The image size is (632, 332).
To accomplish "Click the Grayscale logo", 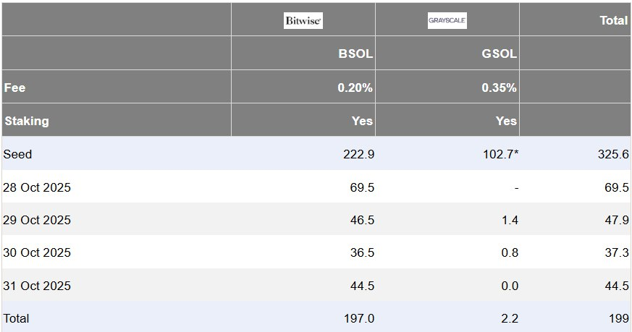I will 447,21.
